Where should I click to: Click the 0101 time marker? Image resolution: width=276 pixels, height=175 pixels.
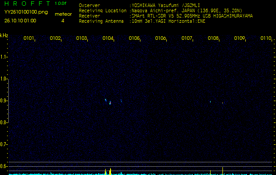(x=29, y=38)
